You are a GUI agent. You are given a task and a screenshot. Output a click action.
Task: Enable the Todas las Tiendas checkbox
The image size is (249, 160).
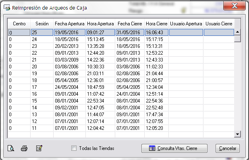tap(74, 148)
